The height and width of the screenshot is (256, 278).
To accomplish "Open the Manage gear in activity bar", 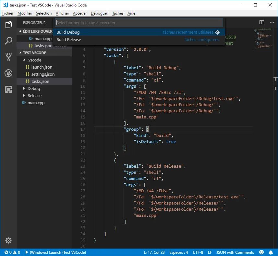I will (8, 240).
